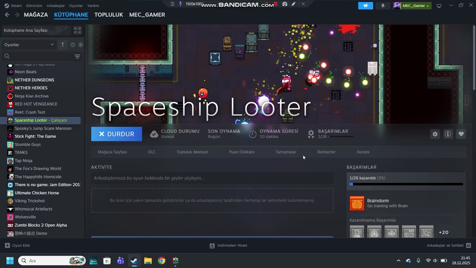Open the Puan Dükkânı link
476x268 pixels.
click(x=241, y=152)
